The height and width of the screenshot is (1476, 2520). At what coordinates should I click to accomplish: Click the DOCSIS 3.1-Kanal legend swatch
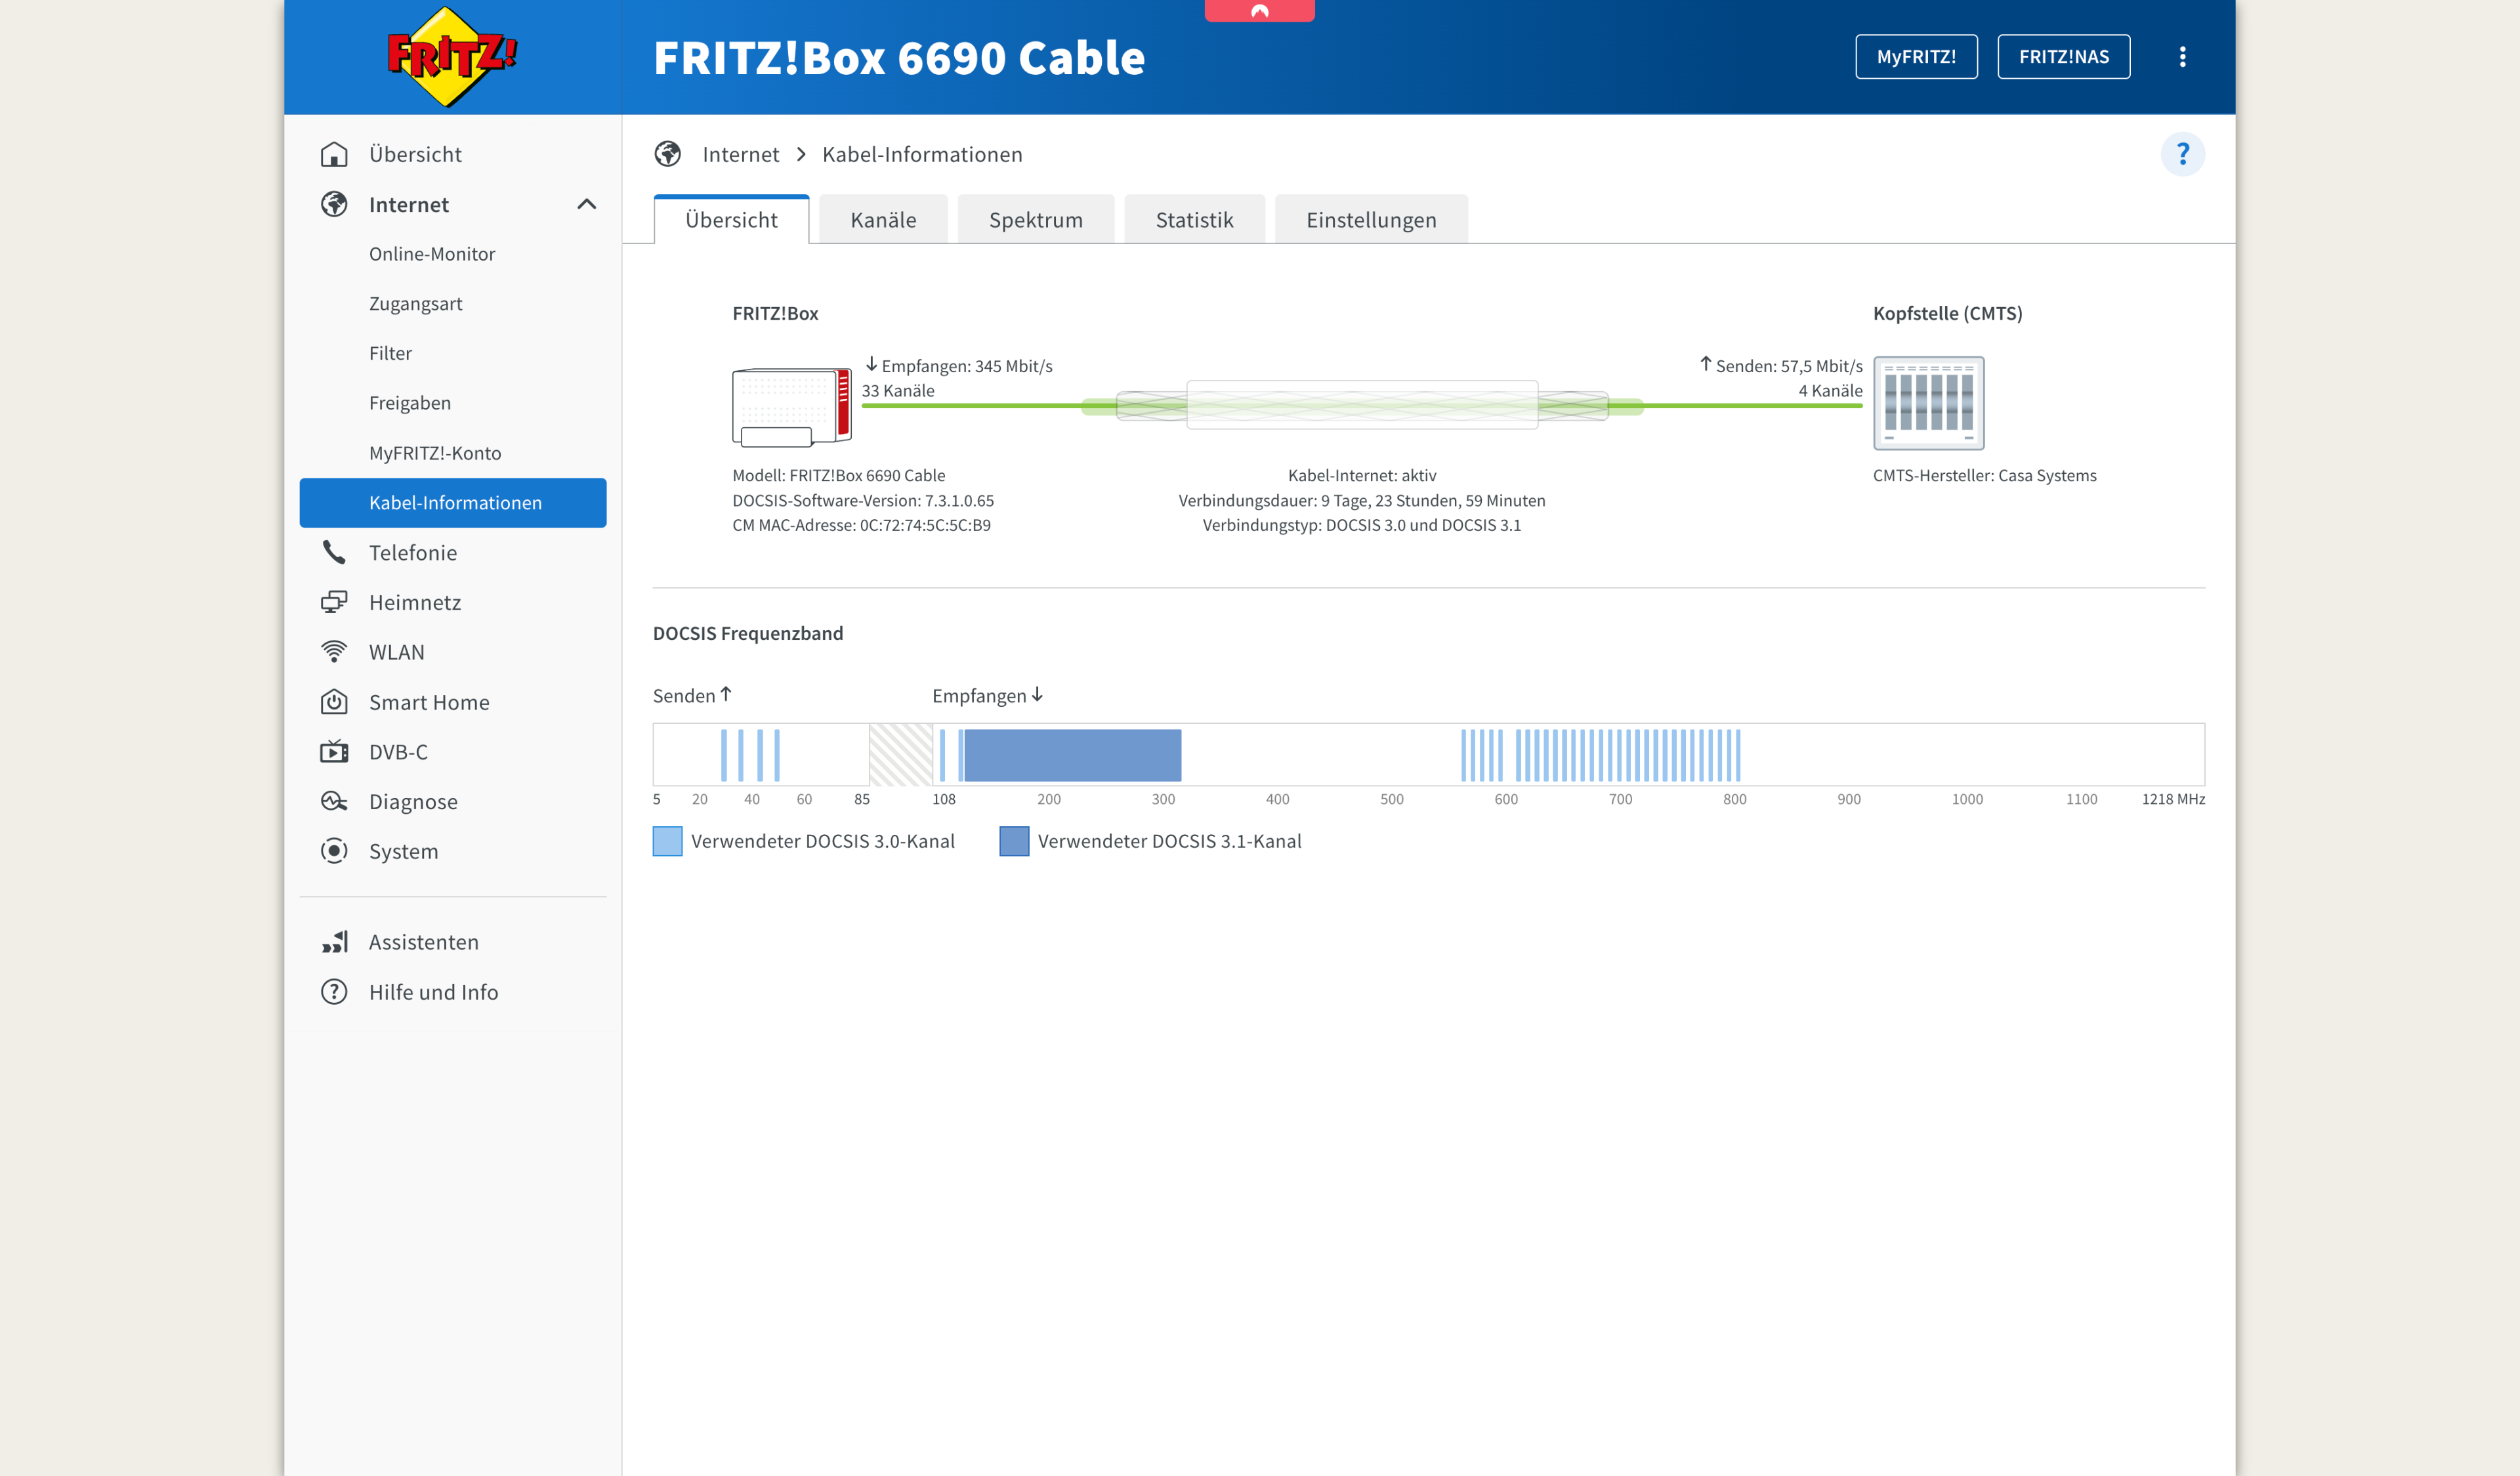(x=1014, y=841)
